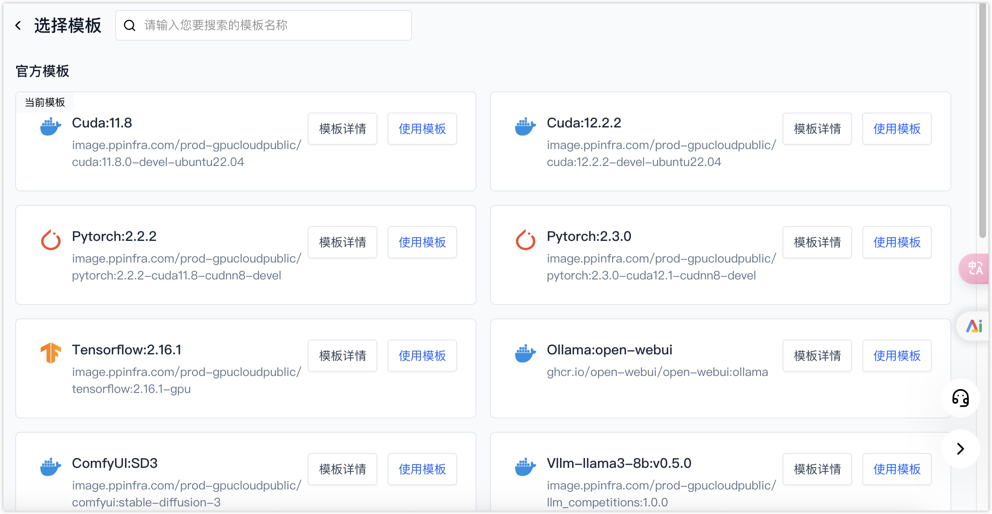Use the Pytorch:2.2.2 template
The height and width of the screenshot is (514, 992).
[x=422, y=242]
